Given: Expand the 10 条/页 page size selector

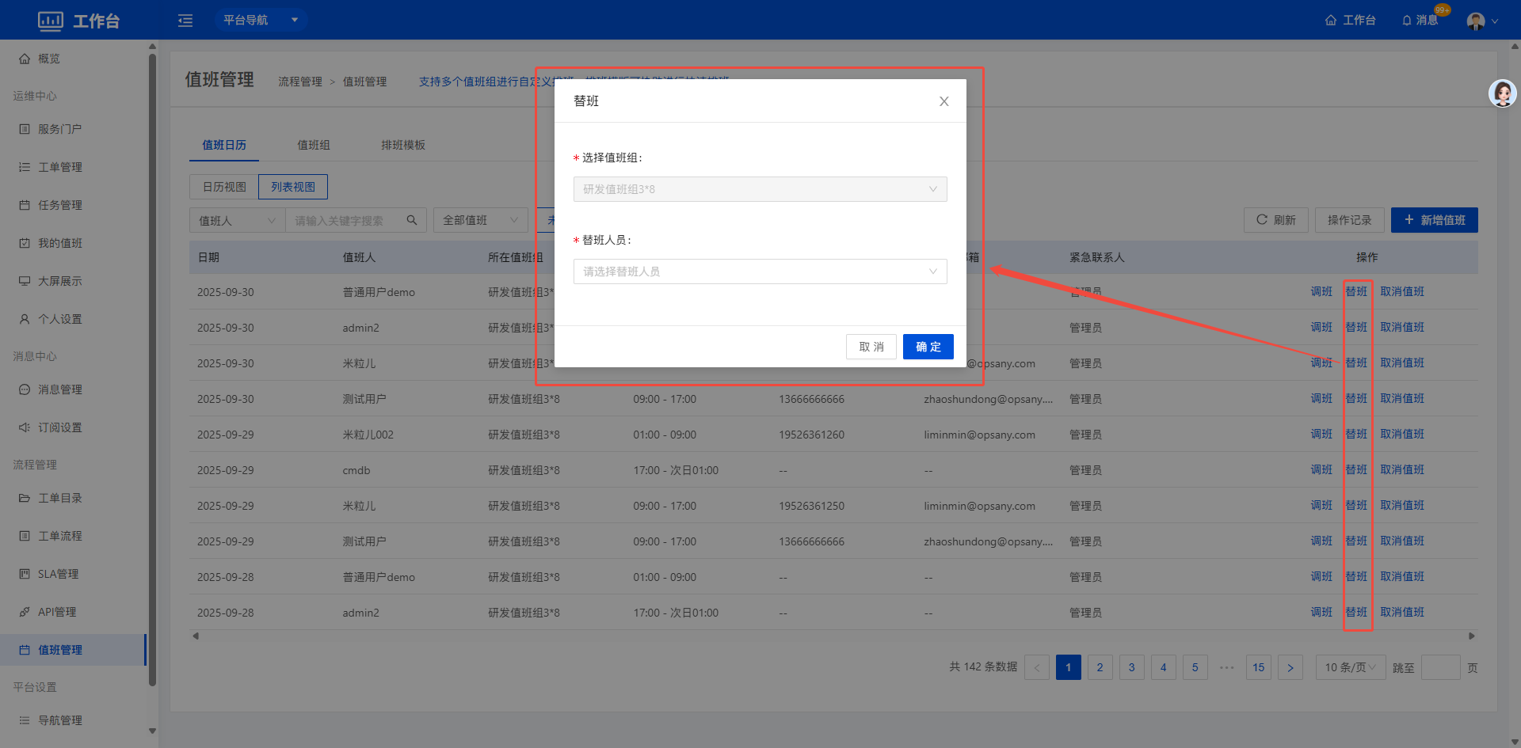Looking at the screenshot, I should point(1350,667).
